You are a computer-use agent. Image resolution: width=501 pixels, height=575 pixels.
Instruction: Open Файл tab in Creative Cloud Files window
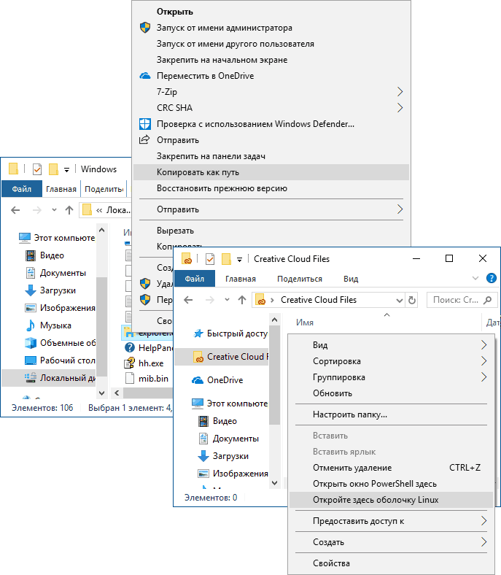click(x=194, y=279)
